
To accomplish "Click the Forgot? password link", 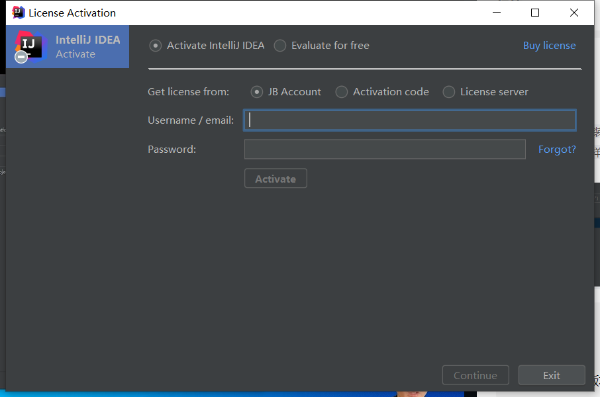I will pos(557,149).
